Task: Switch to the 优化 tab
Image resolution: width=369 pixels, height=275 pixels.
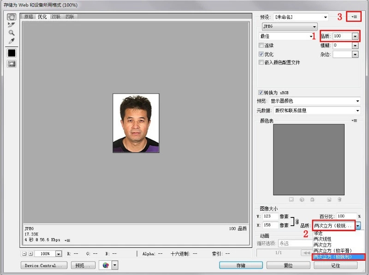Action: [42, 17]
